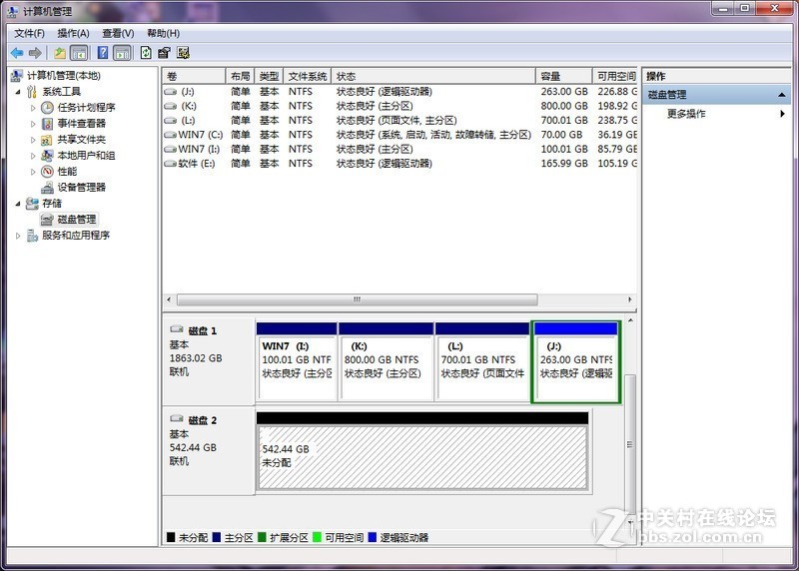
Task: Click the Up one level folder icon
Action: [60, 53]
